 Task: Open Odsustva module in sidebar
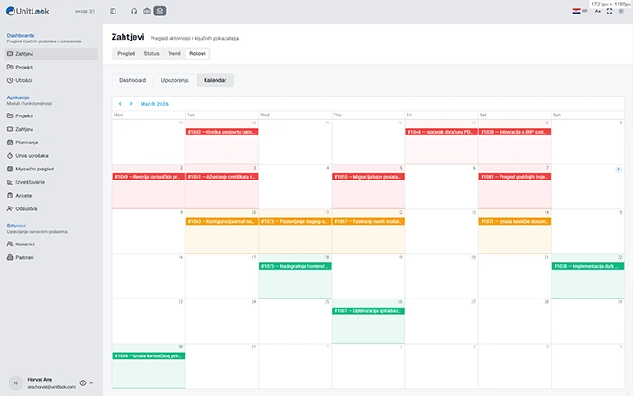tap(51, 208)
